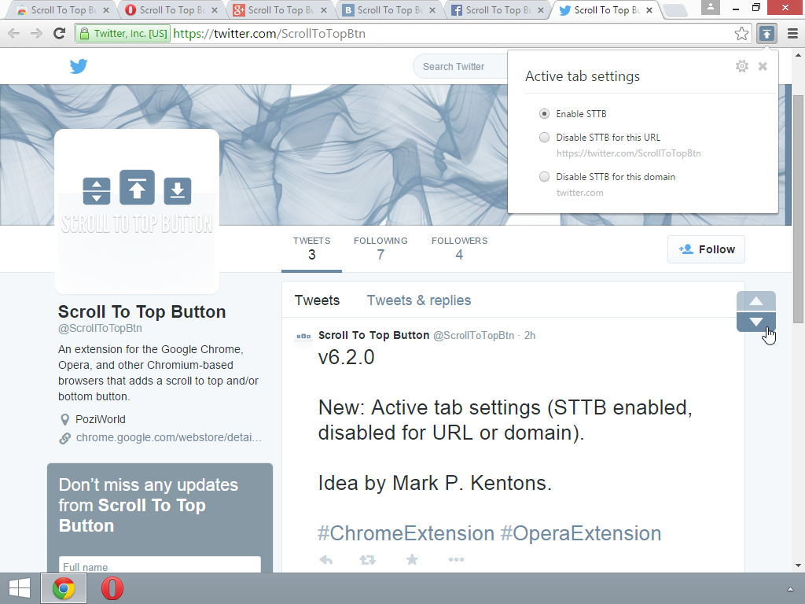Open Windows Start menu
The image size is (805, 604).
coord(20,588)
